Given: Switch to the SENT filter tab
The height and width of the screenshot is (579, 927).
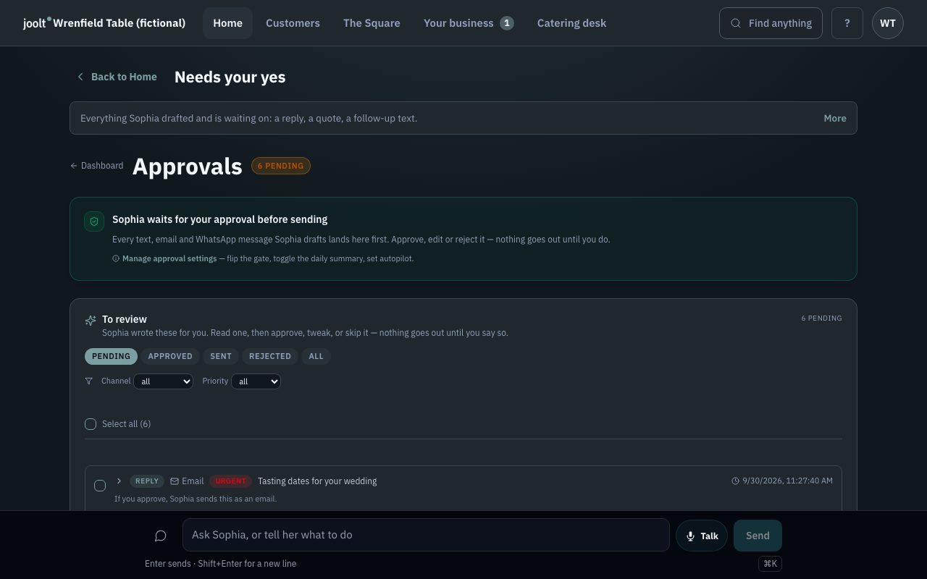Looking at the screenshot, I should pos(221,356).
